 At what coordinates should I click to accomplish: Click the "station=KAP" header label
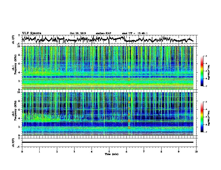(104, 33)
